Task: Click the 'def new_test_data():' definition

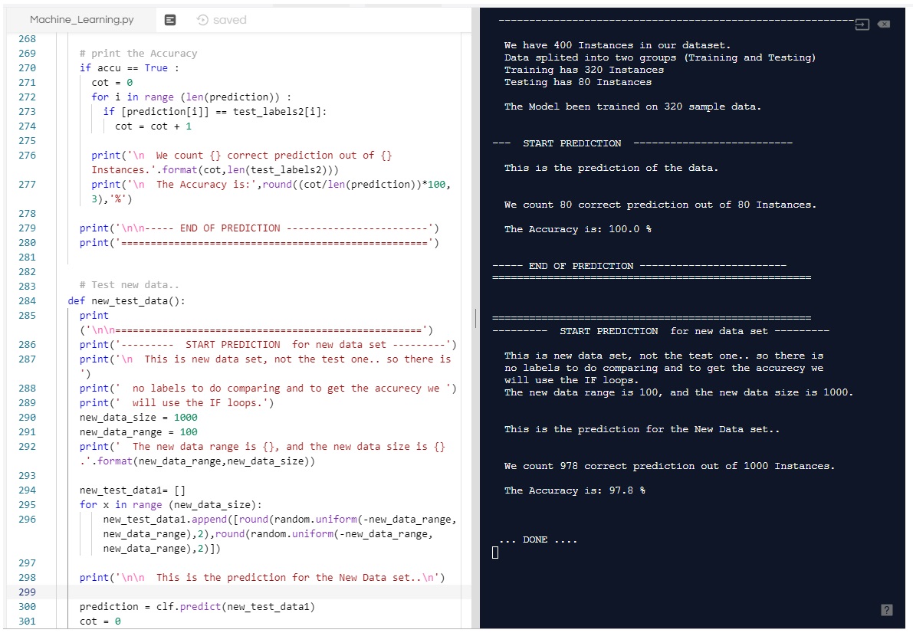Action: coord(126,301)
